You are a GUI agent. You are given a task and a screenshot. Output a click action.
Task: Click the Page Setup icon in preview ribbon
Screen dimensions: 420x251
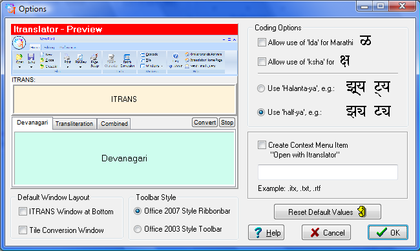coord(94,57)
